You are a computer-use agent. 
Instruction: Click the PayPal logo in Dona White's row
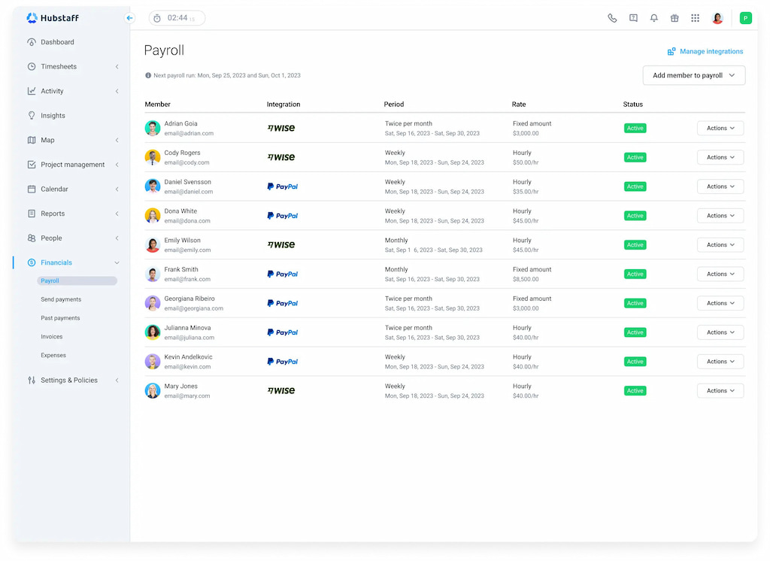tap(283, 216)
